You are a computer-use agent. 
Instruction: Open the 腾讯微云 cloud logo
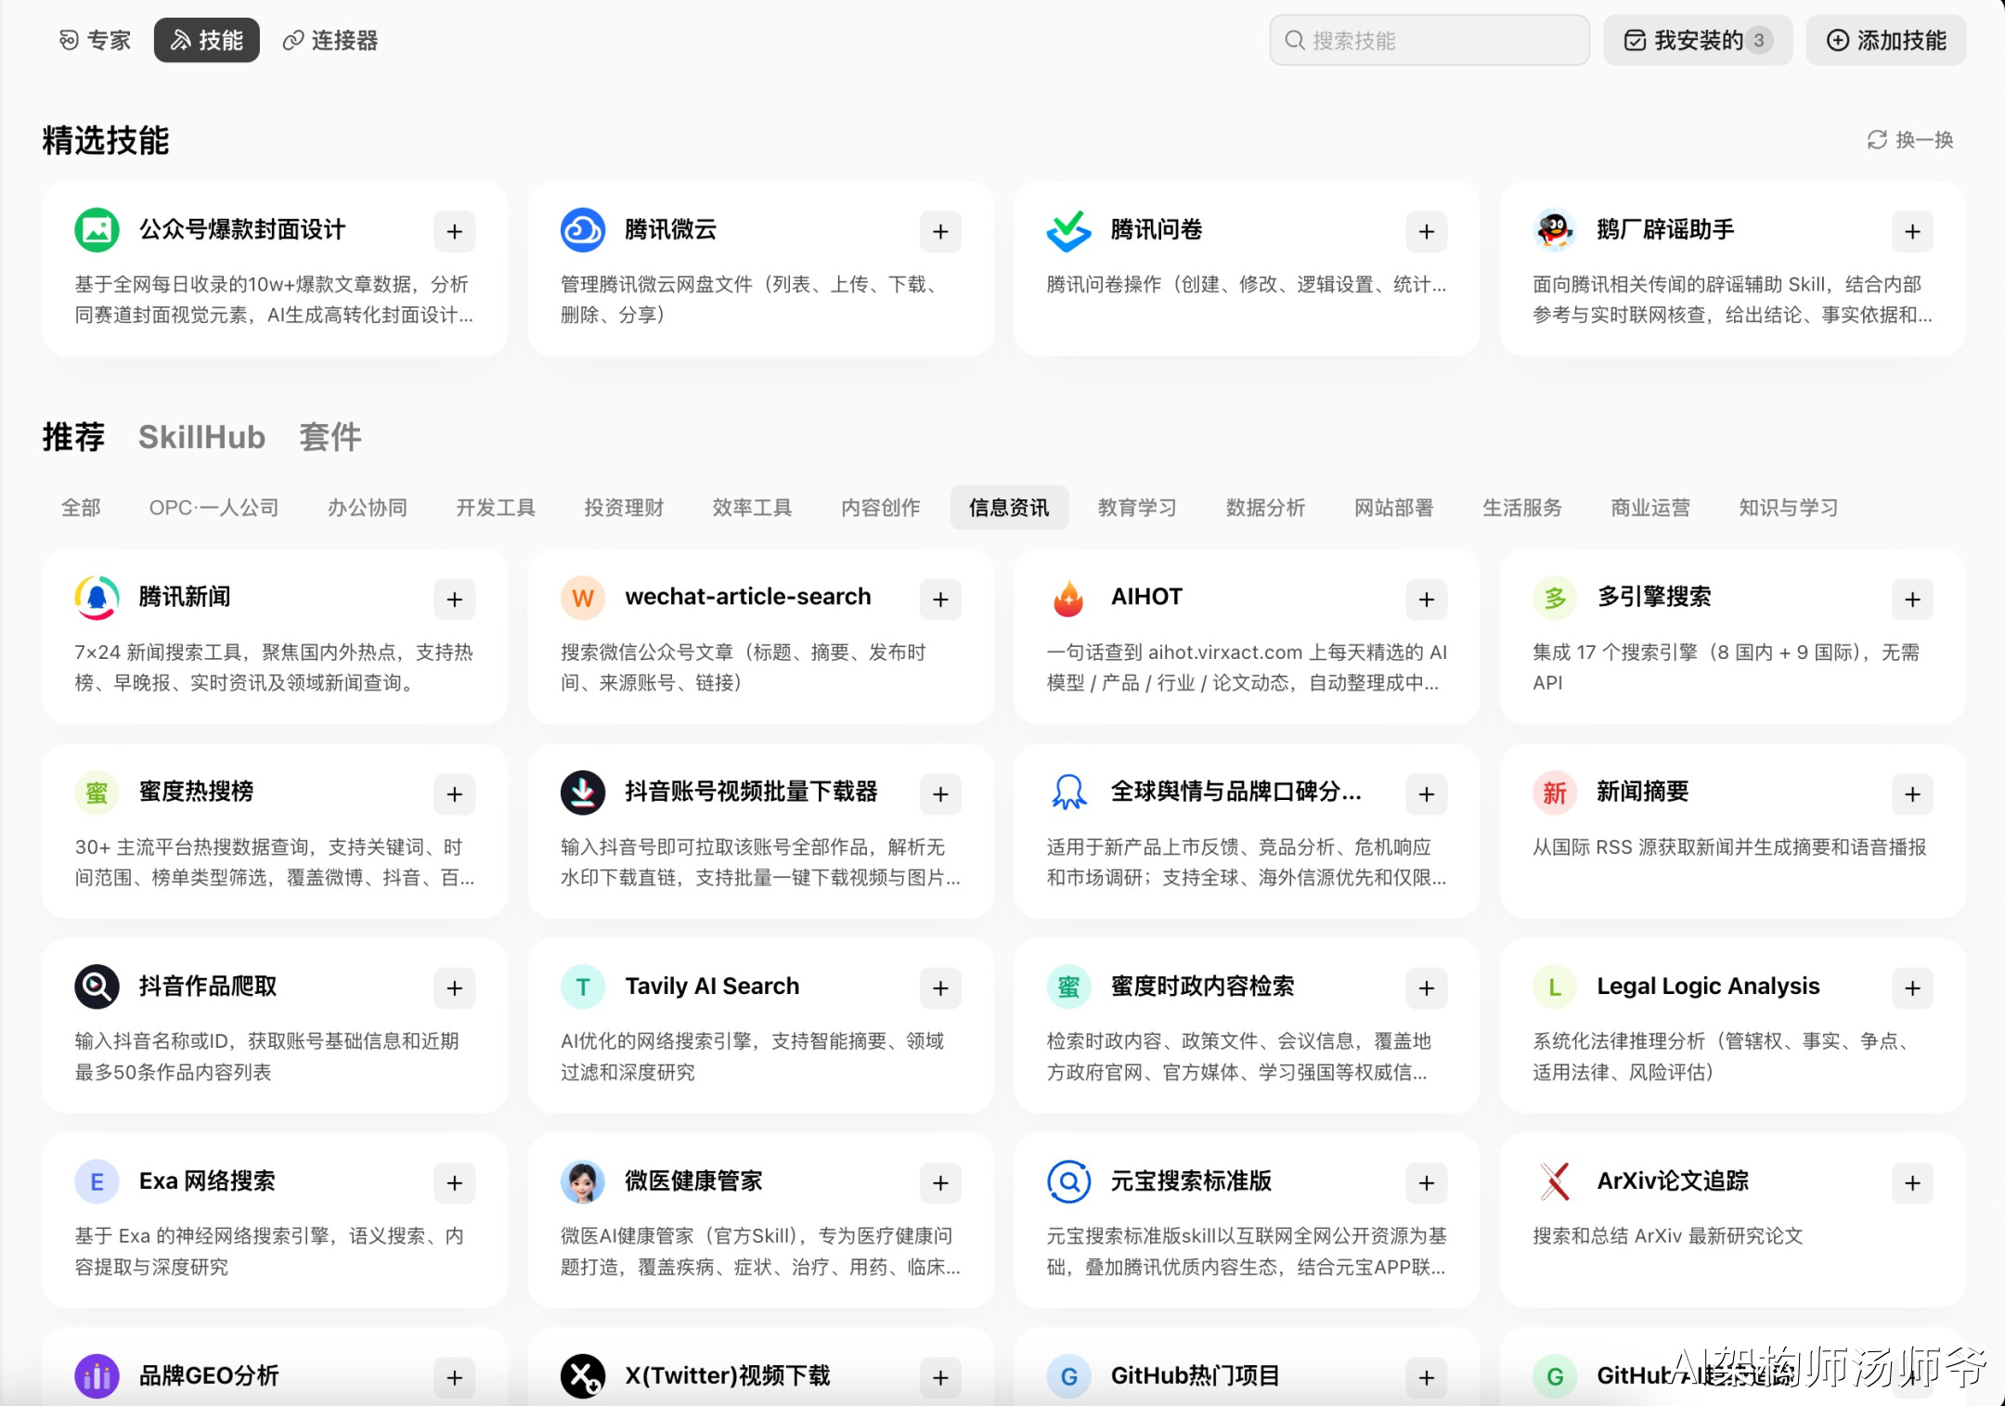click(583, 230)
